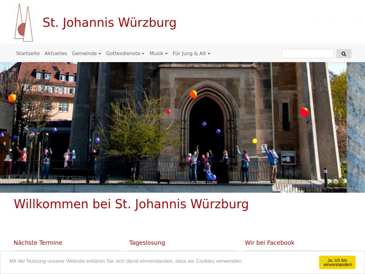The height and width of the screenshot is (274, 365).
Task: Accept cookies with 'Ja, ich bin einverstanden!'
Action: click(337, 262)
